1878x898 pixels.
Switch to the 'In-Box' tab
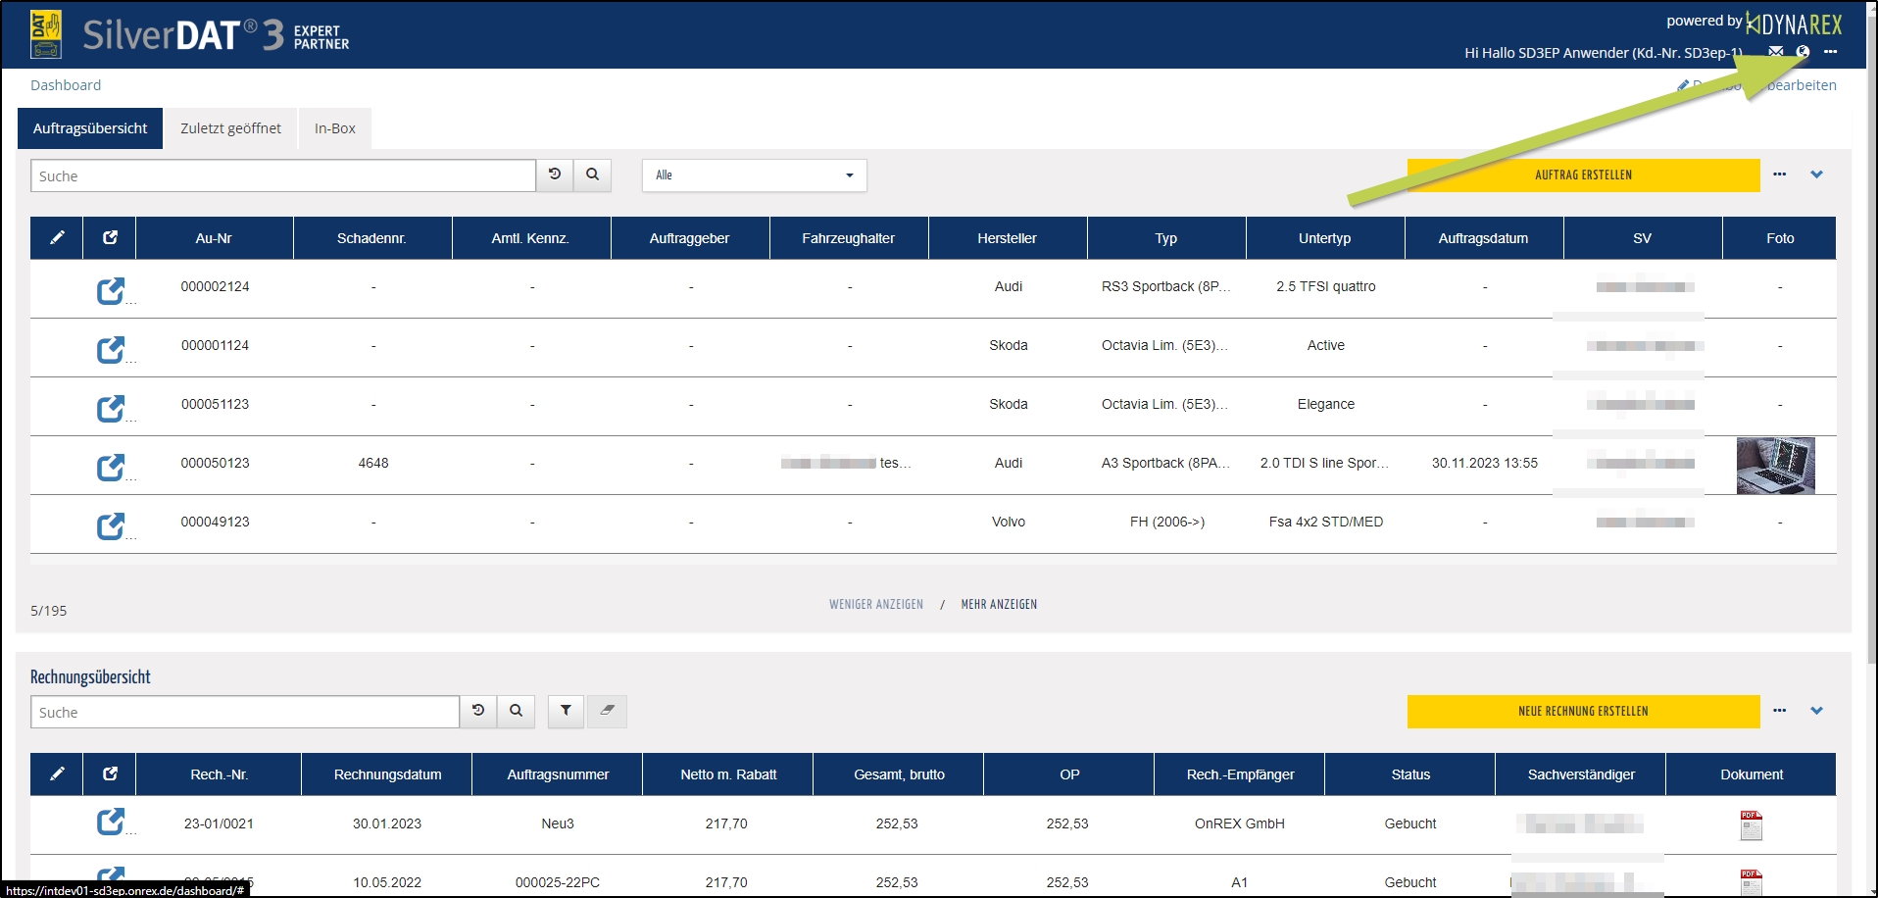[334, 128]
